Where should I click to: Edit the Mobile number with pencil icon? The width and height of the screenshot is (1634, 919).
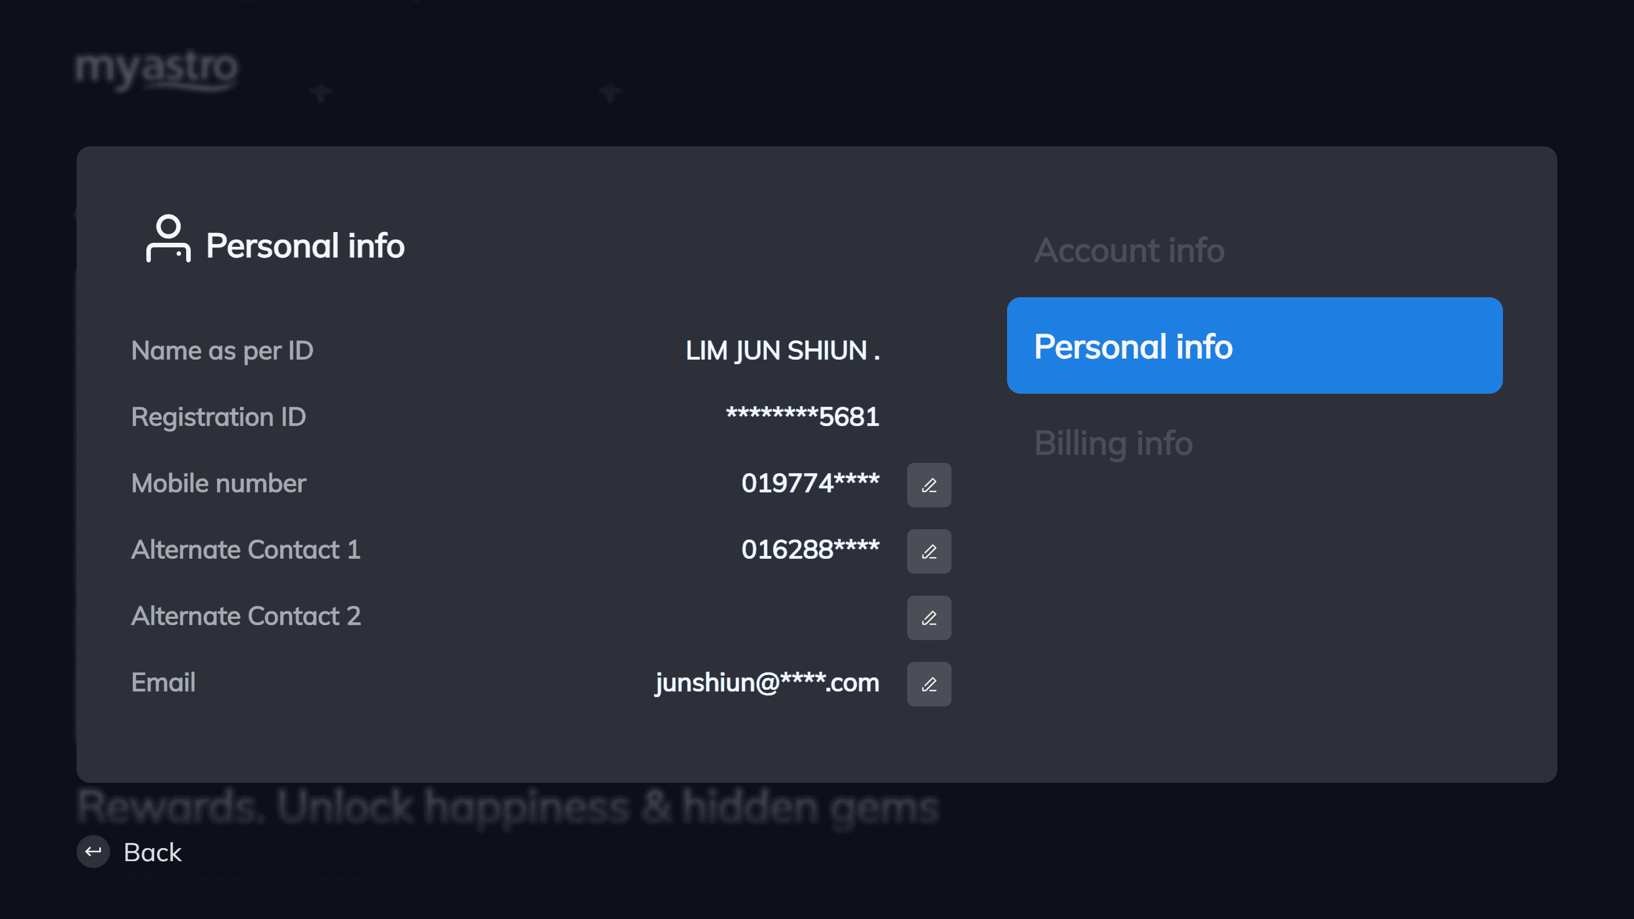[x=929, y=485]
